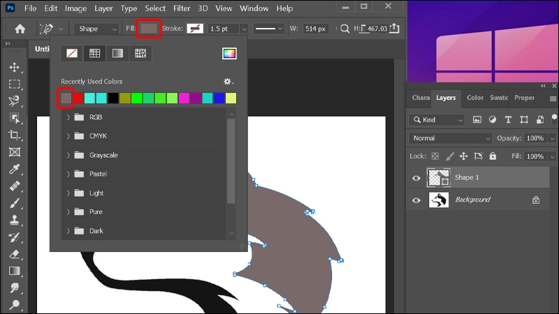This screenshot has height=314, width=559.
Task: Toggle lock transparent pixels
Action: [x=435, y=156]
